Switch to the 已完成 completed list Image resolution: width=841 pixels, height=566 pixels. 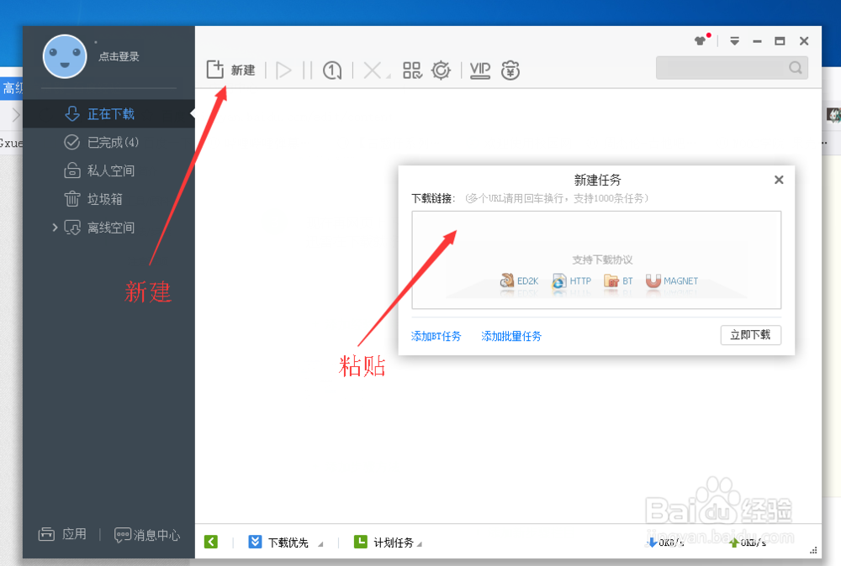click(93, 142)
